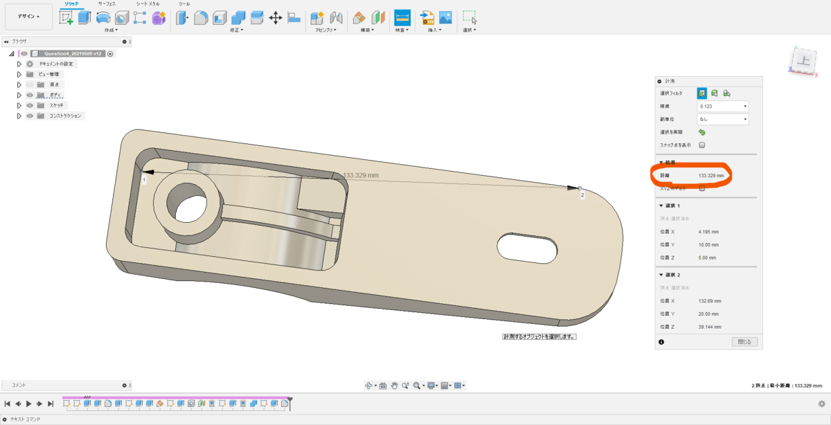831x425 pixels.
Task: Open the アセンブリ assemble menu
Action: pyautogui.click(x=325, y=30)
